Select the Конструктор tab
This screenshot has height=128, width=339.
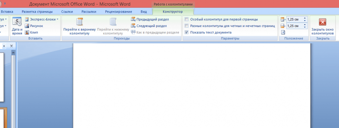pos(173,11)
